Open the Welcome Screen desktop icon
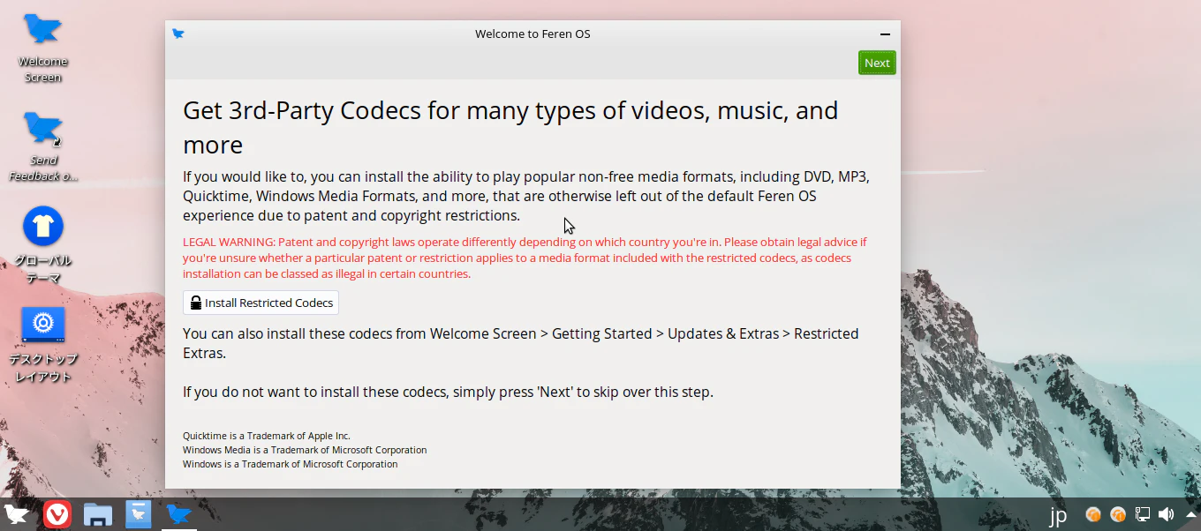The image size is (1201, 531). coord(42,48)
